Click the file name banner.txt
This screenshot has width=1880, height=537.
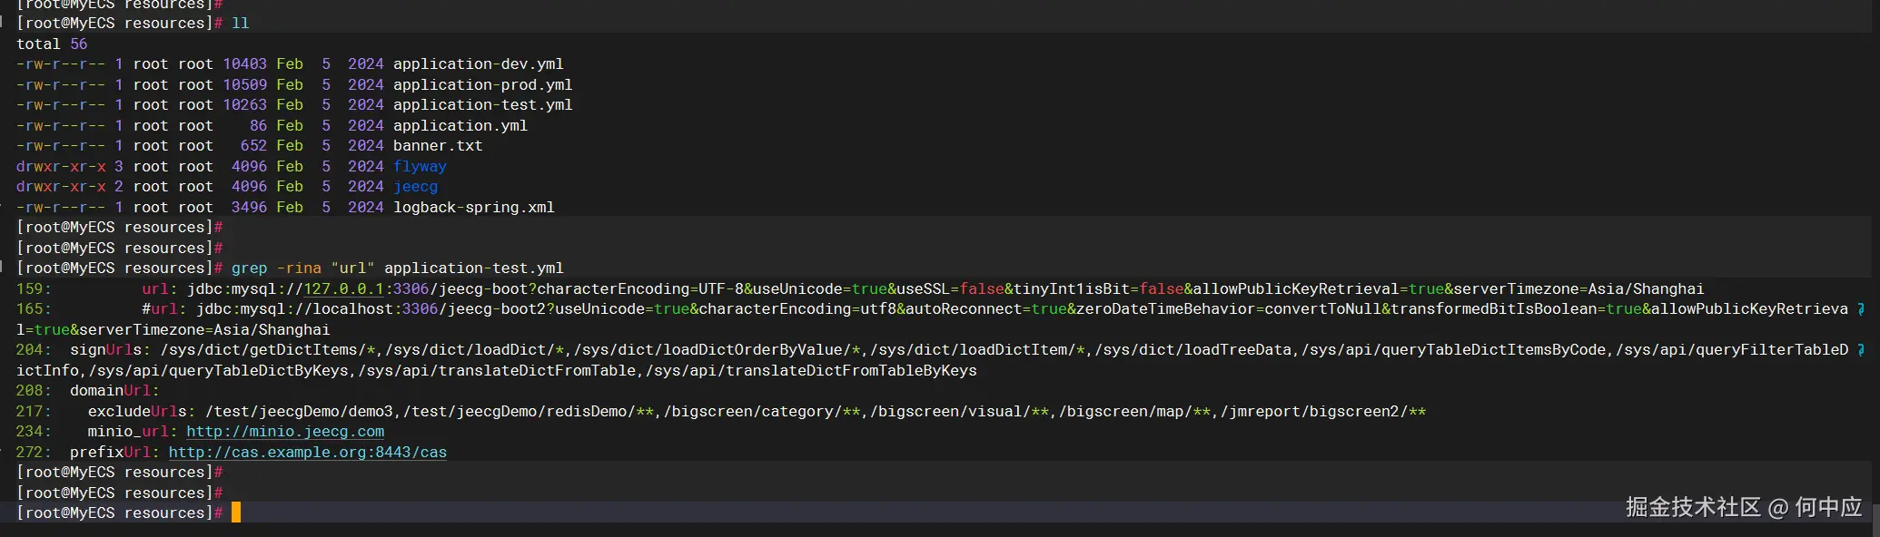tap(438, 146)
